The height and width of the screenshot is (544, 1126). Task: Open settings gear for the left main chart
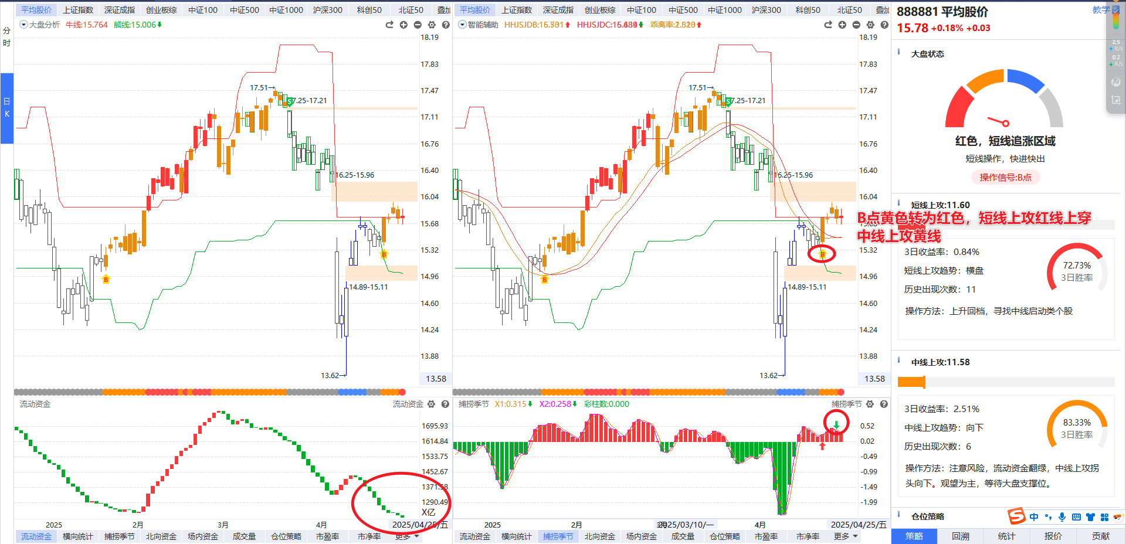pos(432,25)
